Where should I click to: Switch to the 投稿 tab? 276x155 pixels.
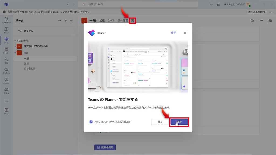click(x=102, y=21)
